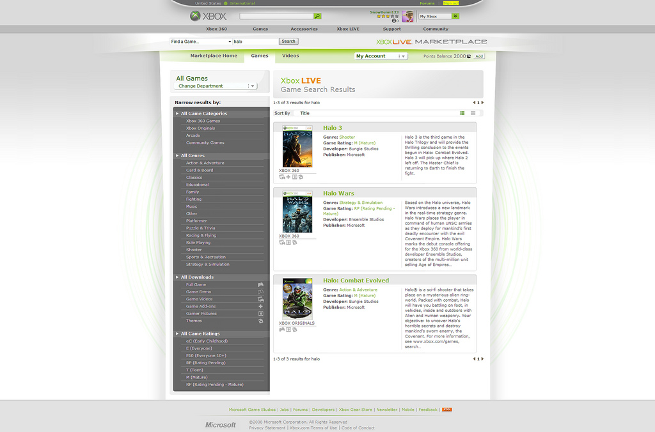This screenshot has width=655, height=432.
Task: Click the Full Game controller icon
Action: click(x=261, y=284)
